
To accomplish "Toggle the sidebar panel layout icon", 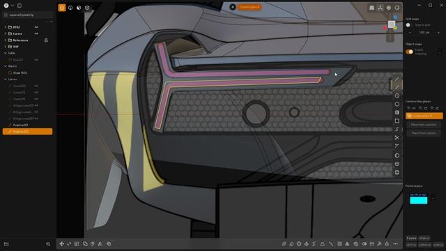I will pos(20,6).
